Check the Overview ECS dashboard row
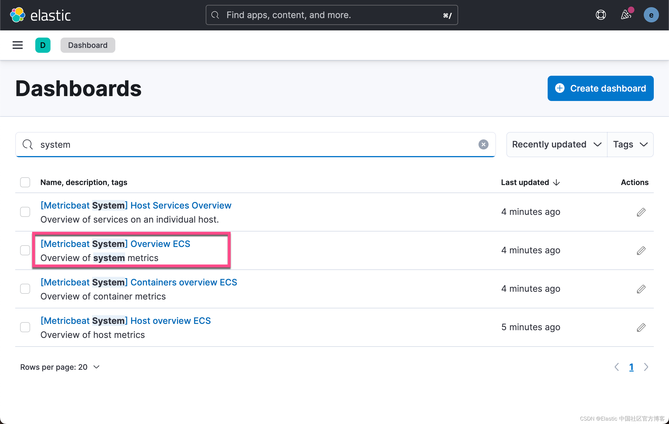The height and width of the screenshot is (424, 669). pos(25,250)
